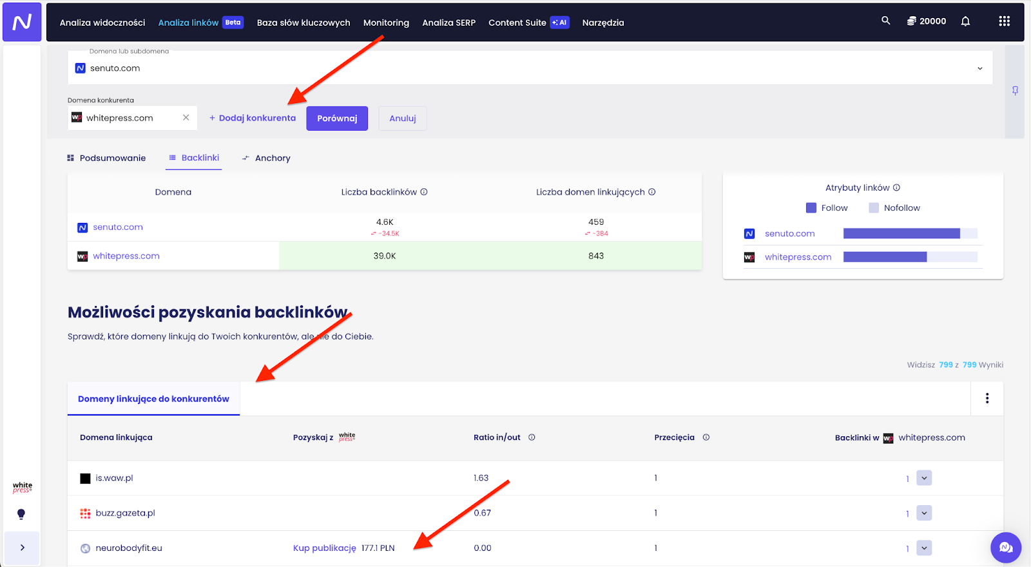Click the 39.0K backlinks cell
The width and height of the screenshot is (1031, 567).
click(x=385, y=256)
